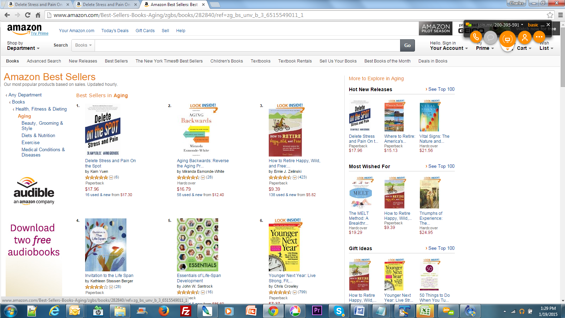Open New Releases in the Books nav

click(83, 61)
